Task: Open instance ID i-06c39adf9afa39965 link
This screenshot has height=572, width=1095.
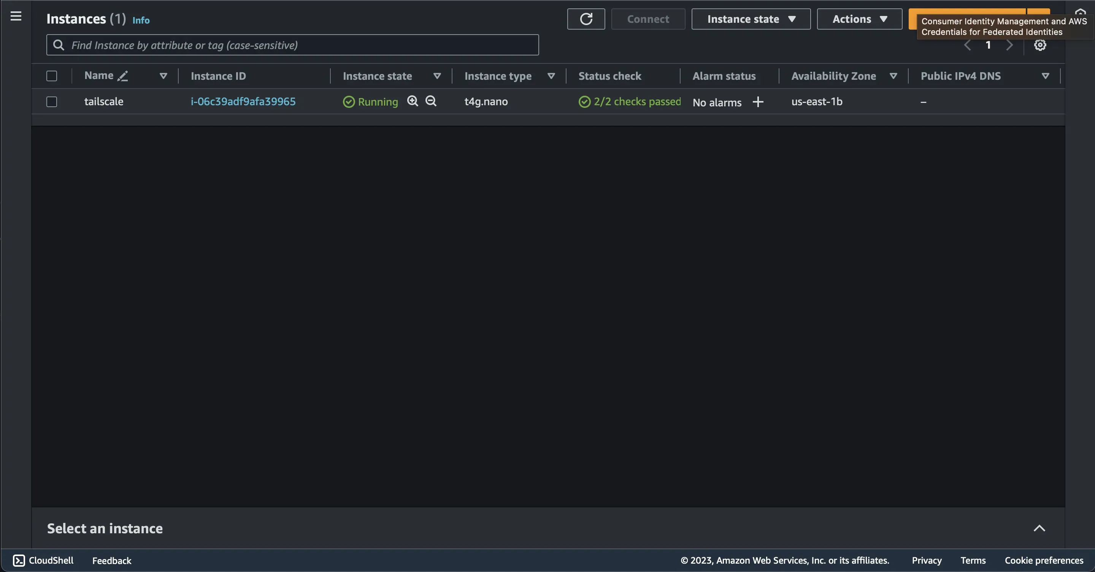Action: pos(243,101)
